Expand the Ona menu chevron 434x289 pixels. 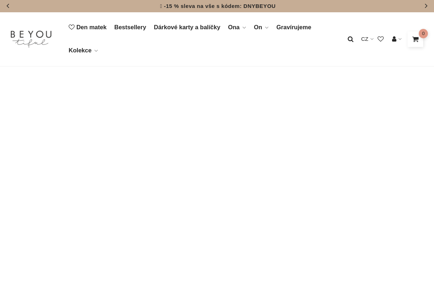(x=244, y=27)
